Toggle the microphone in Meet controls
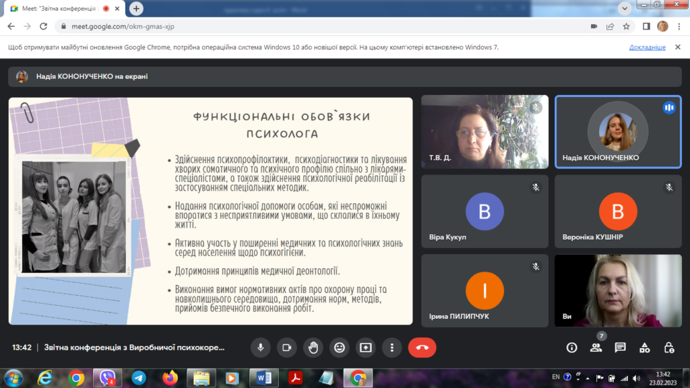The height and width of the screenshot is (388, 690). (x=260, y=348)
